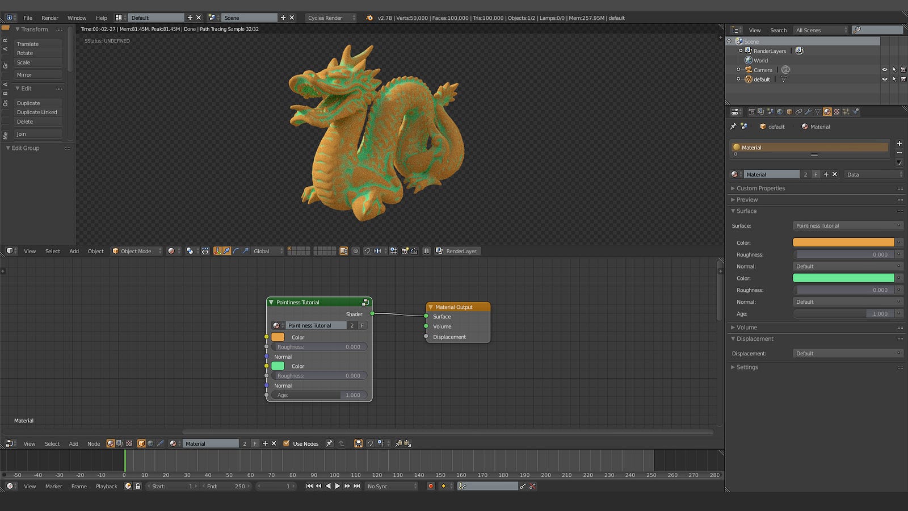Screen dimensions: 908x511
Task: Open the Modifiers wrench tab
Action: tap(808, 112)
